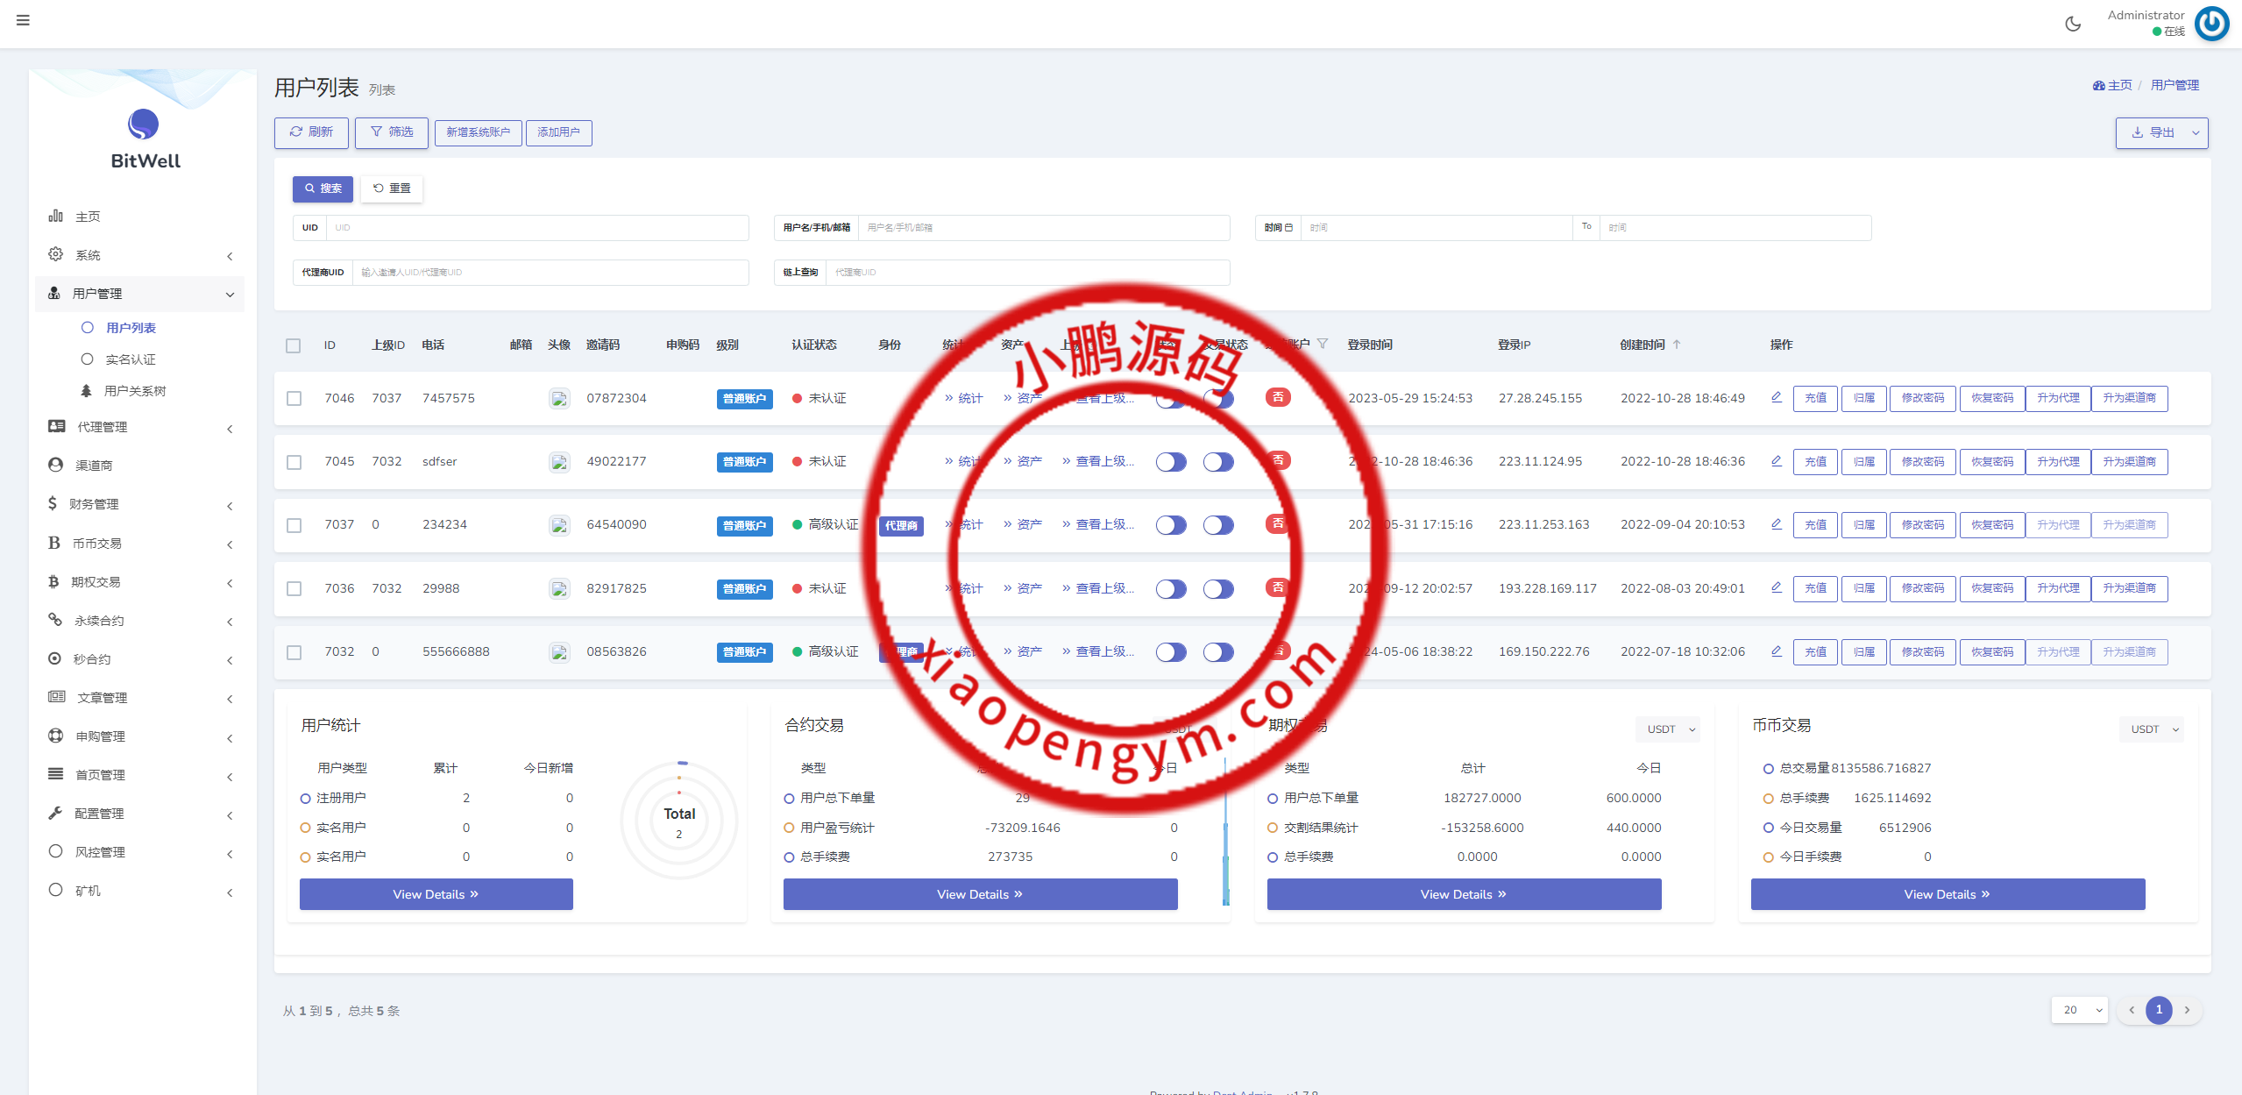
Task: Click filter funnel icon in table header
Action: point(1323,344)
